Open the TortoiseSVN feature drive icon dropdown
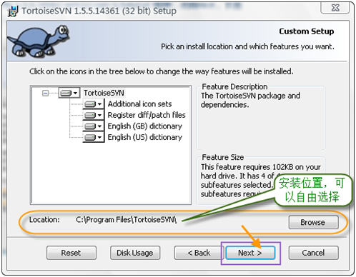The width and height of the screenshot is (356, 277). (69, 93)
